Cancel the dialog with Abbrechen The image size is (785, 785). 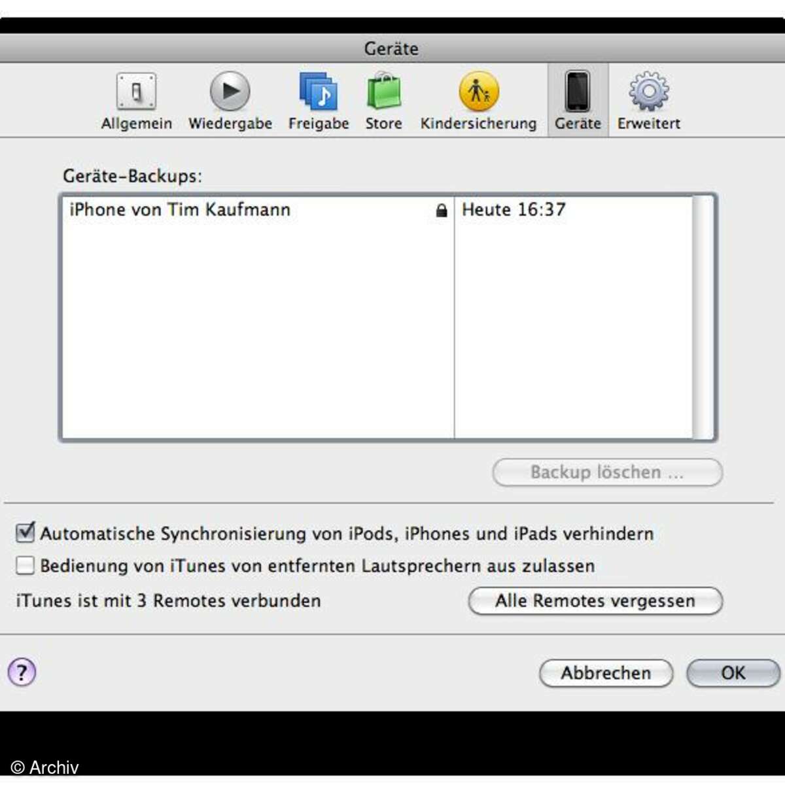click(606, 672)
